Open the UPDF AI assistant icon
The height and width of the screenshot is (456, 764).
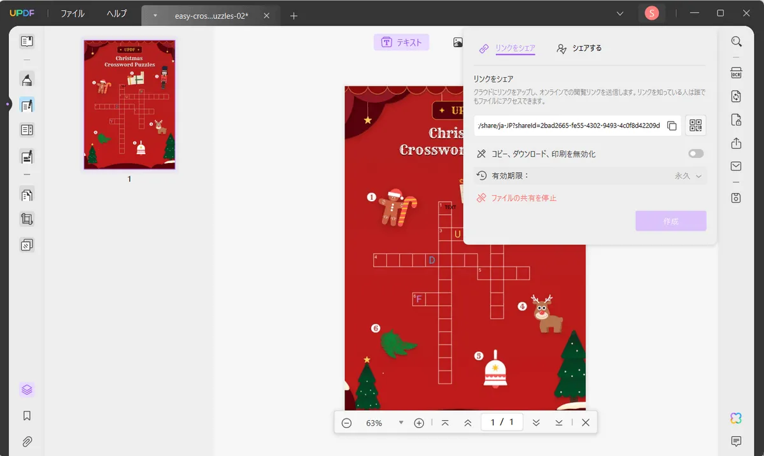(737, 418)
